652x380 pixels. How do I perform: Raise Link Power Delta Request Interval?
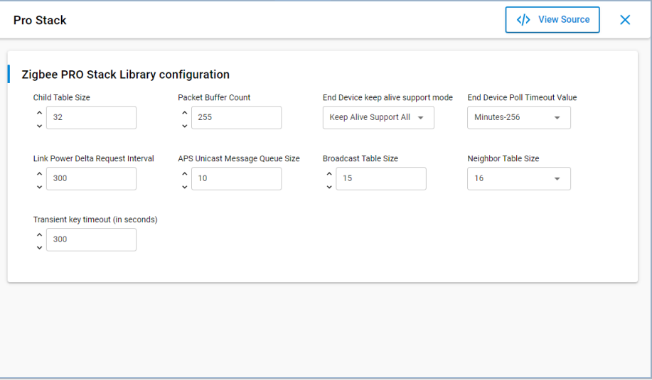coord(39,173)
